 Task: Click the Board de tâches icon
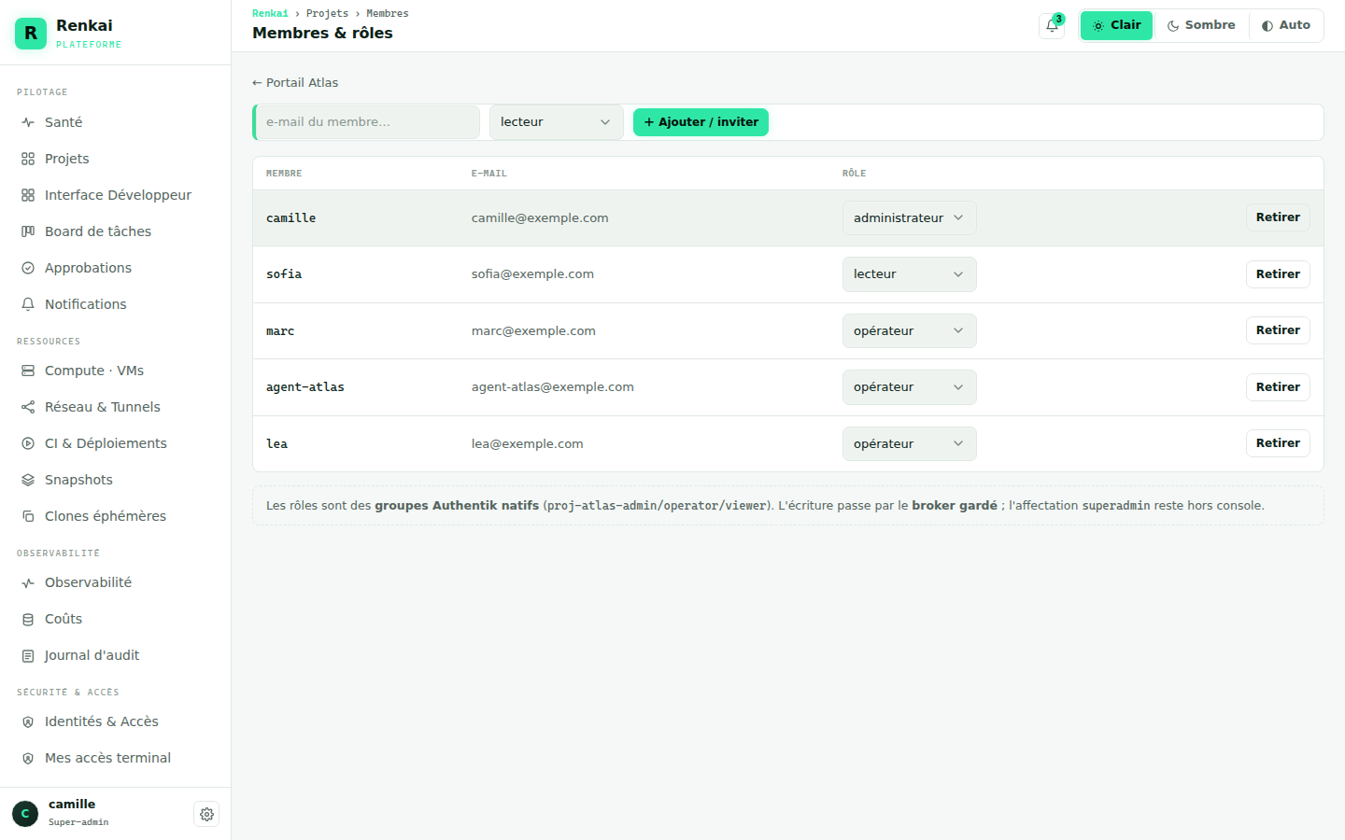pyautogui.click(x=28, y=231)
